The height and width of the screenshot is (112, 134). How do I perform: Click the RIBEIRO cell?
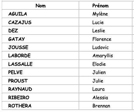[x=41, y=97]
